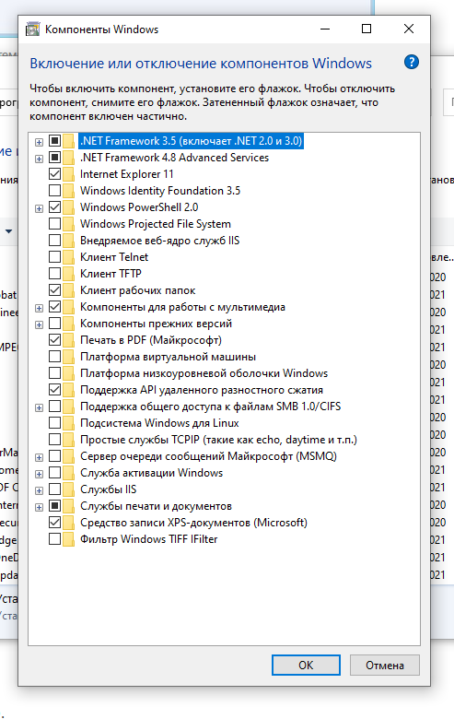454x719 pixels.
Task: Select Клиент Telnet row label
Action: 114,257
